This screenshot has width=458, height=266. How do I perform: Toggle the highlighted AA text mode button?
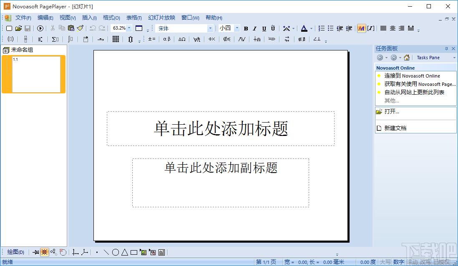pos(361,28)
